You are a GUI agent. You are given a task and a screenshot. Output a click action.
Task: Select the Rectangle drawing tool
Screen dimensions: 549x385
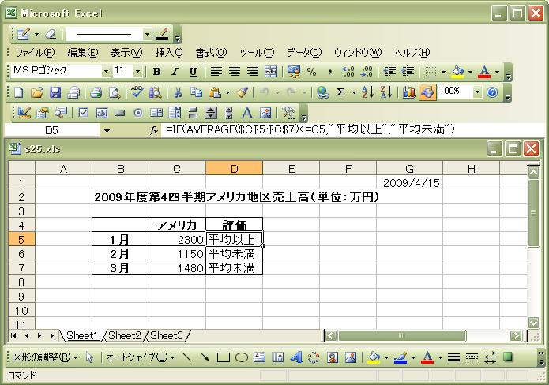(224, 357)
